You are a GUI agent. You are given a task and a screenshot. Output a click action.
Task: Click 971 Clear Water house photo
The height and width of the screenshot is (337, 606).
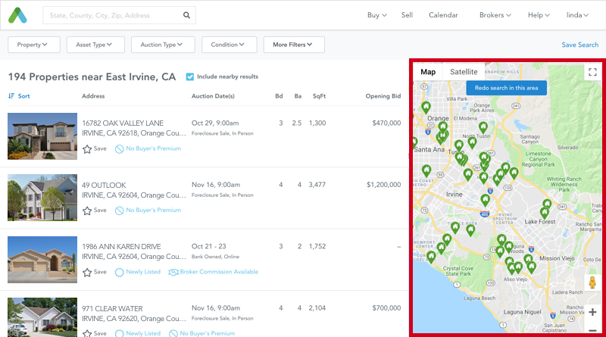tap(42, 317)
